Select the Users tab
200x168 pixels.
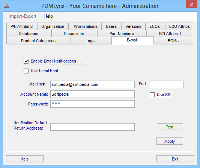(111, 26)
